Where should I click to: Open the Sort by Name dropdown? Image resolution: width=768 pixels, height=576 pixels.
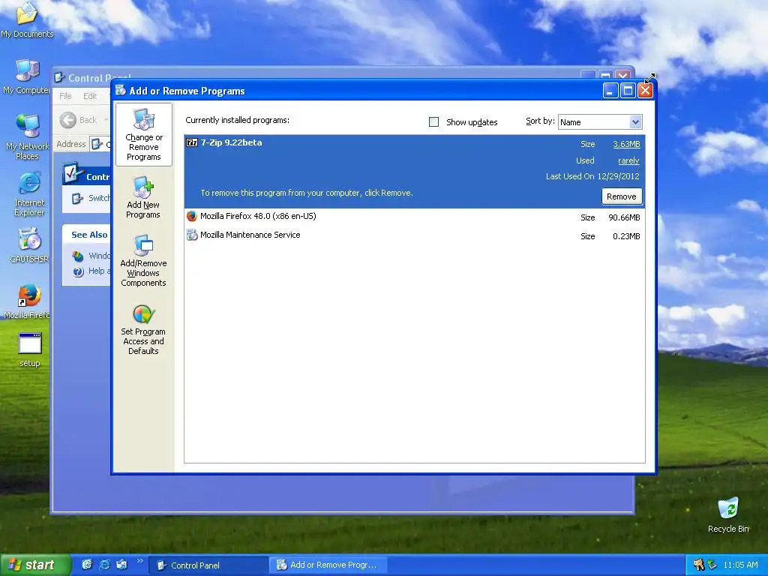(600, 122)
